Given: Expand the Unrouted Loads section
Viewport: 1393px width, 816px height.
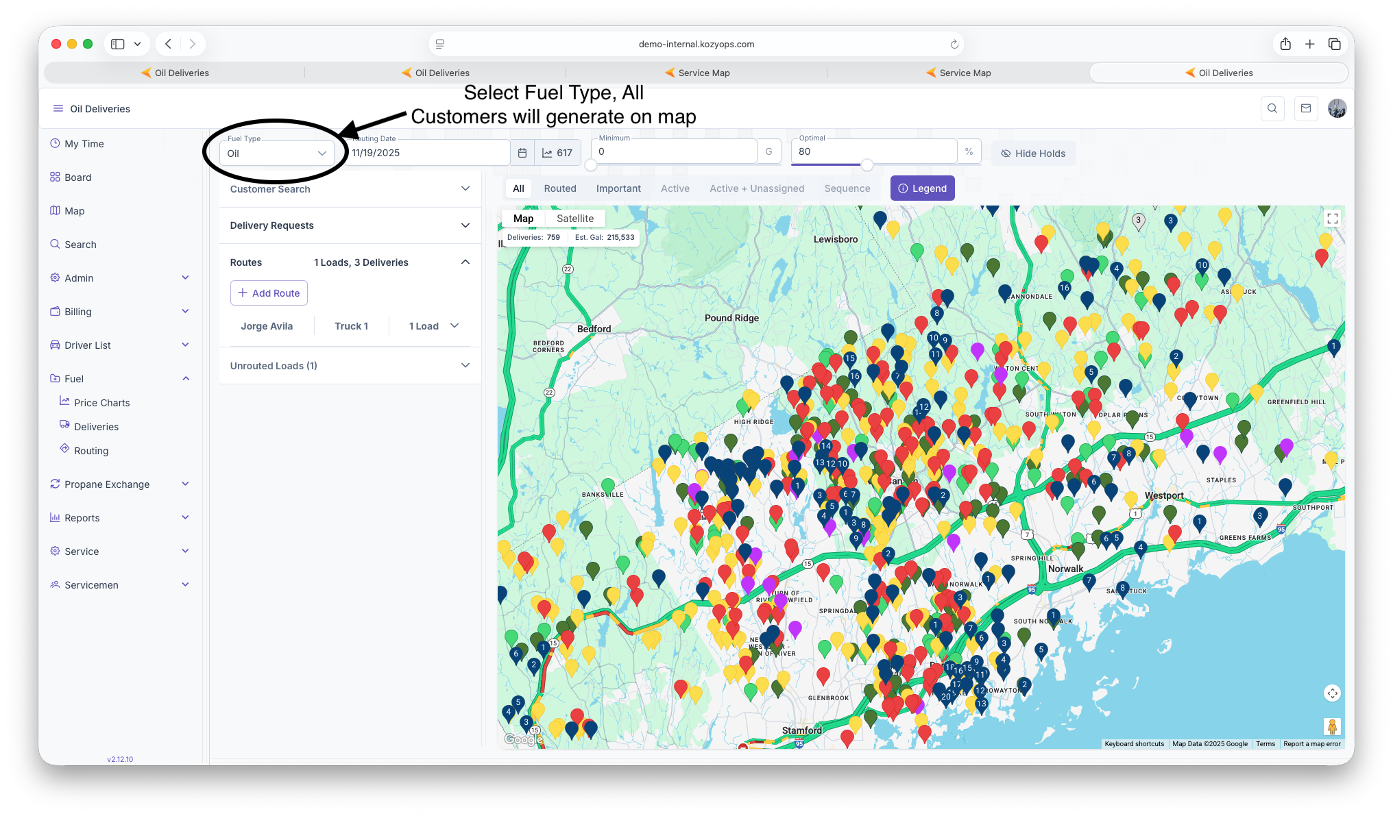Looking at the screenshot, I should coord(350,366).
